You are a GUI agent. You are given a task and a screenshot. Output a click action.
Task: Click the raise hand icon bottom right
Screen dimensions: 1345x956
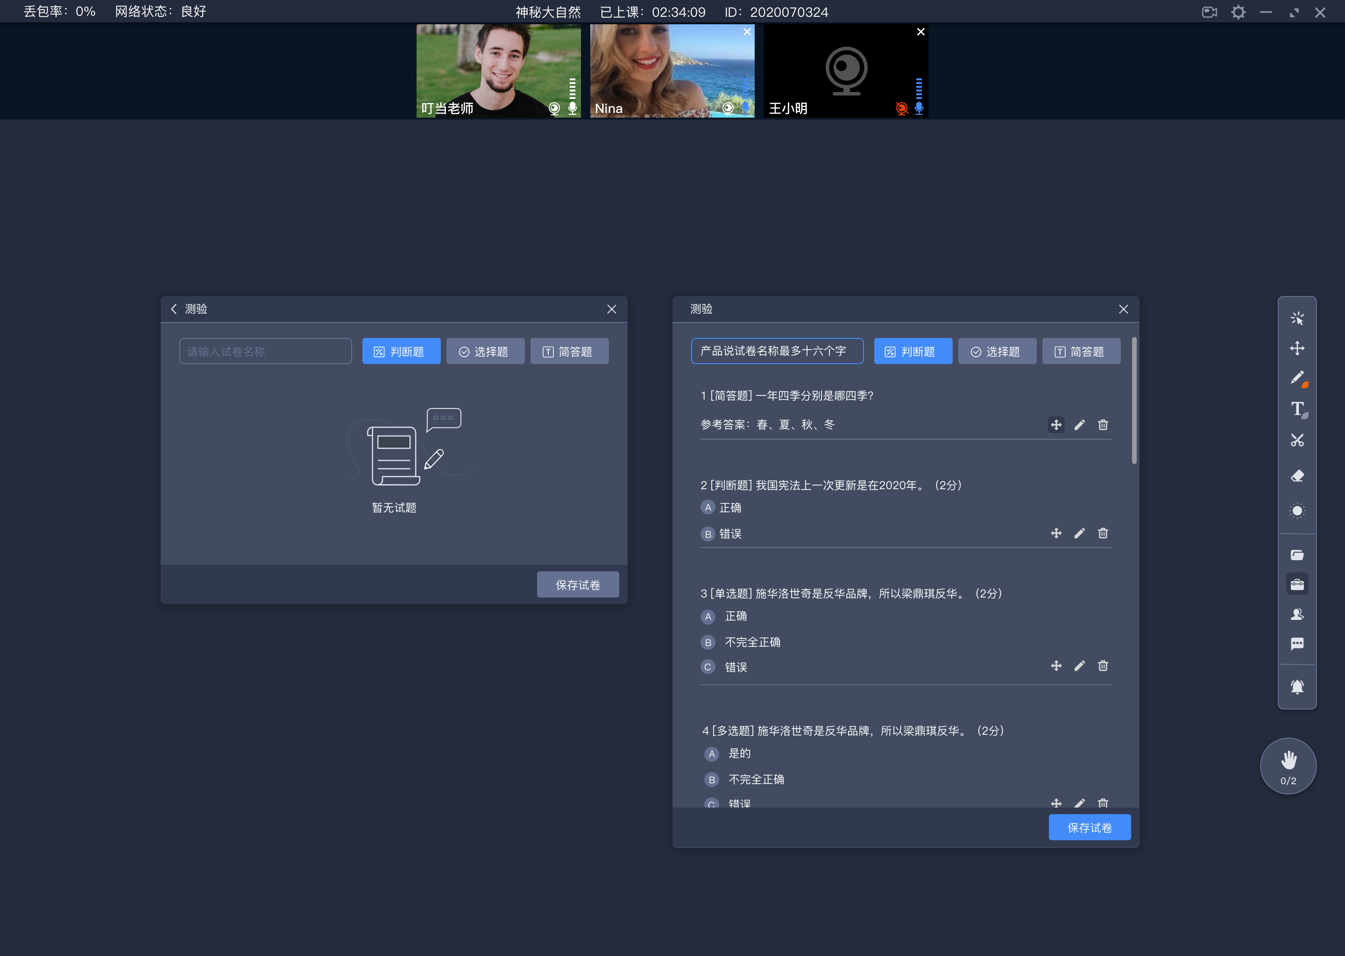(x=1287, y=766)
